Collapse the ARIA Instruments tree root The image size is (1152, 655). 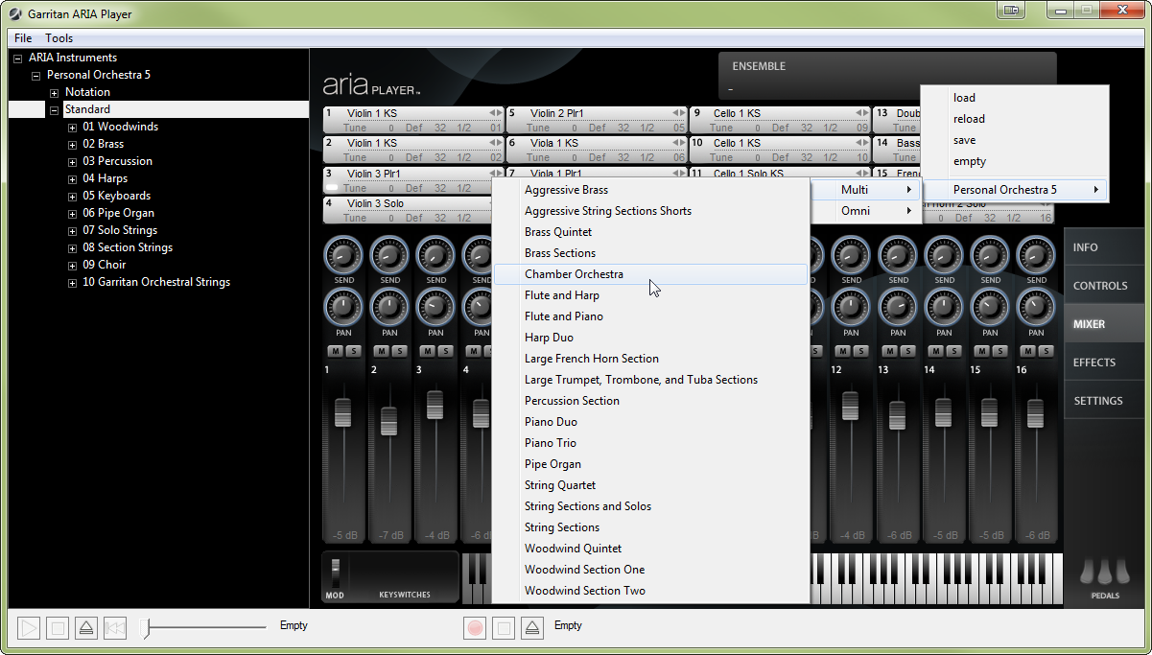point(18,58)
